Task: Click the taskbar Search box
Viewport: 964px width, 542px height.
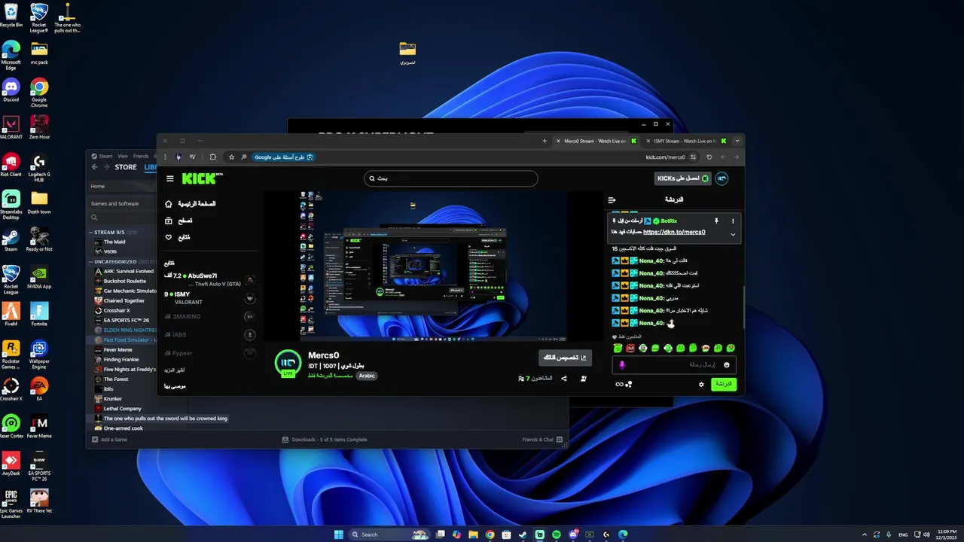Action: tap(389, 534)
